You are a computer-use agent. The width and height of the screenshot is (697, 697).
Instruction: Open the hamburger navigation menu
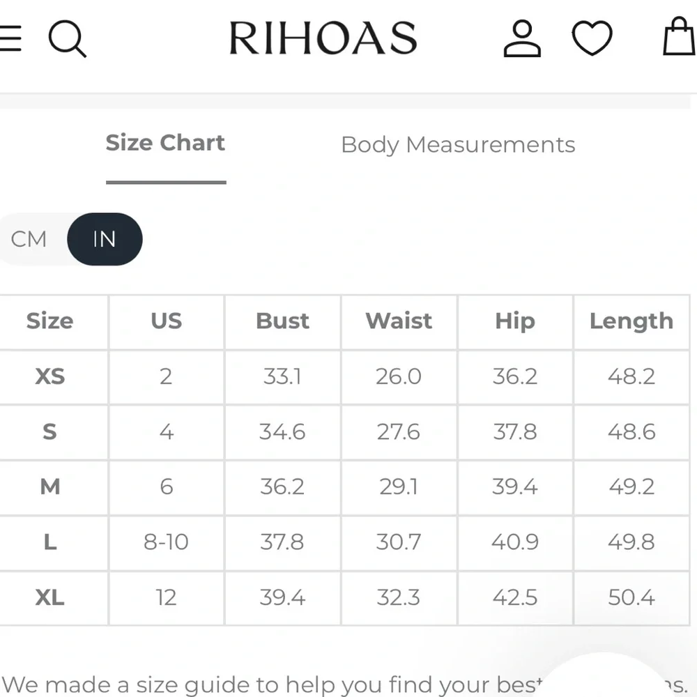(10, 38)
